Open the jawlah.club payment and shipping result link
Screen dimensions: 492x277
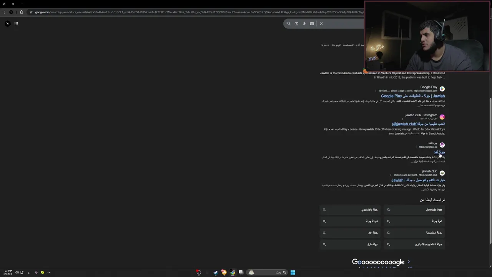pyautogui.click(x=418, y=180)
